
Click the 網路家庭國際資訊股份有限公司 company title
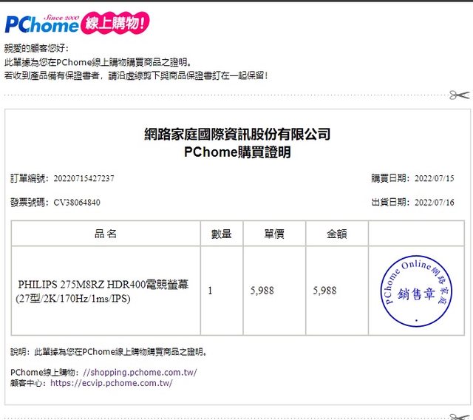236,134
